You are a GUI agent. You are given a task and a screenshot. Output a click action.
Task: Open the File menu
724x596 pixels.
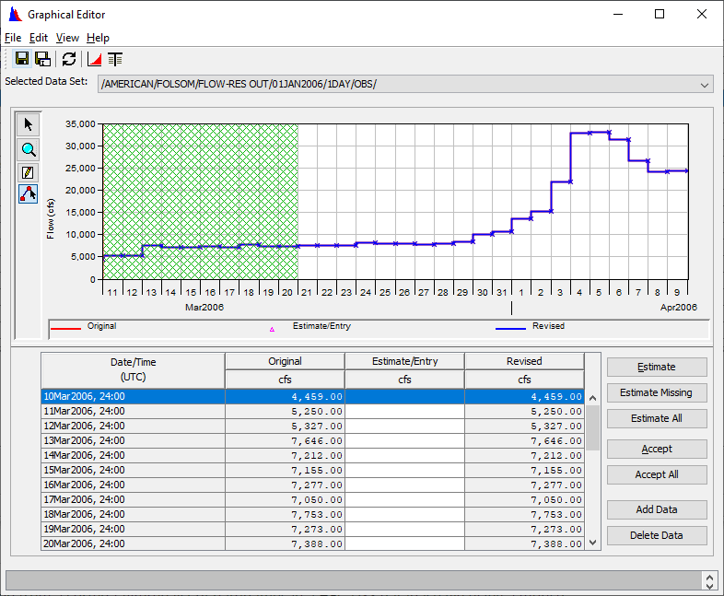[12, 38]
